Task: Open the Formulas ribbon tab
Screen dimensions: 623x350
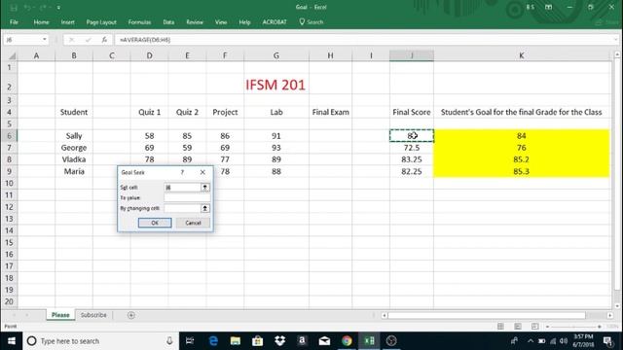Action: tap(139, 22)
